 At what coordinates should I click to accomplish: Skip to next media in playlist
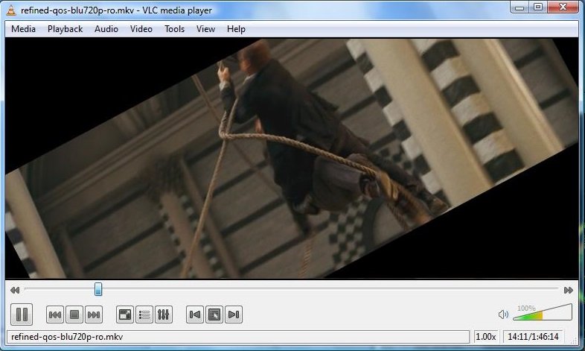94,314
